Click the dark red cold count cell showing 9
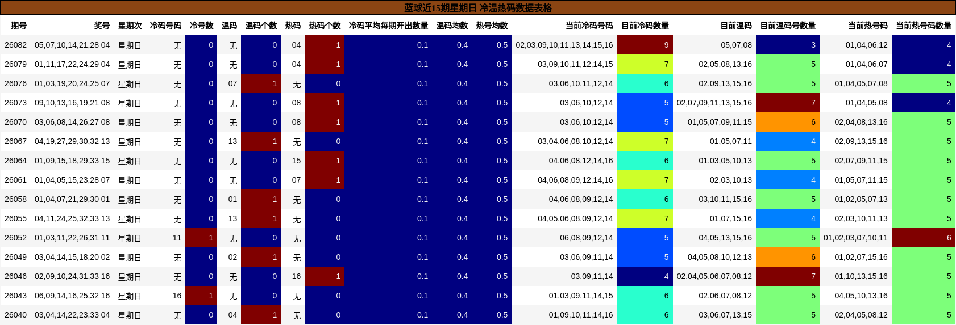 coord(645,45)
